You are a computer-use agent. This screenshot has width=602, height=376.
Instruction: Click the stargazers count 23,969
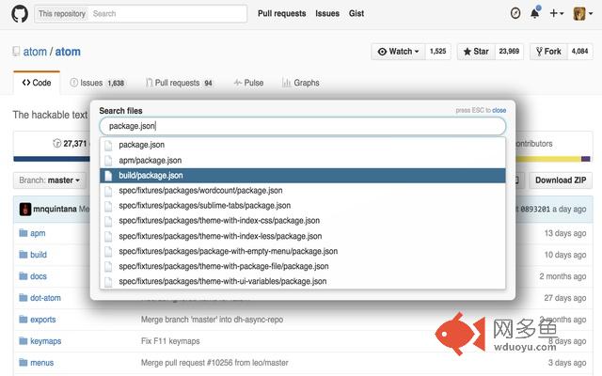pos(509,52)
